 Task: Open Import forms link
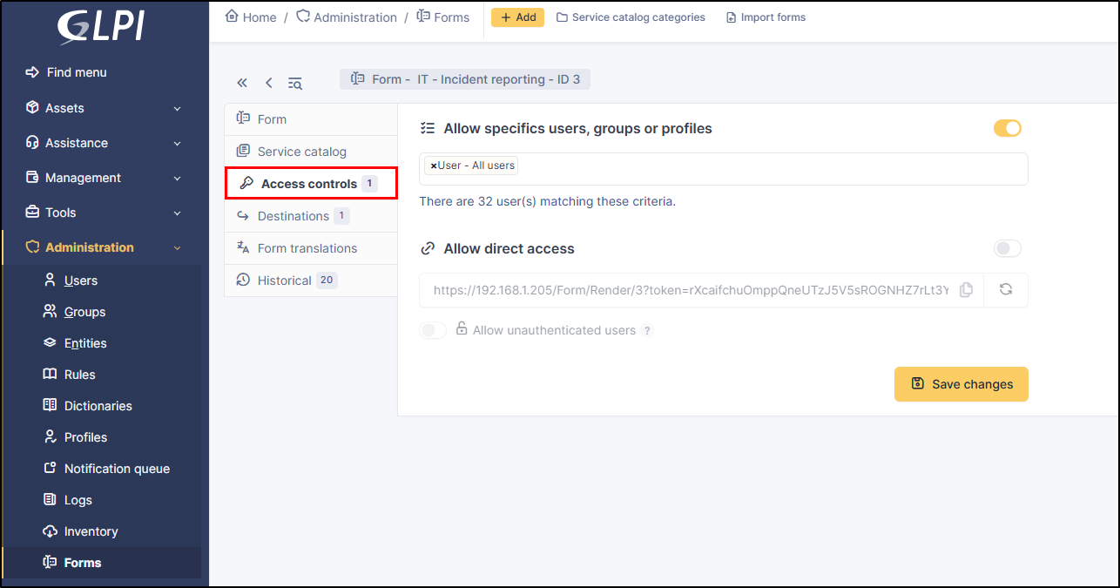pyautogui.click(x=766, y=17)
